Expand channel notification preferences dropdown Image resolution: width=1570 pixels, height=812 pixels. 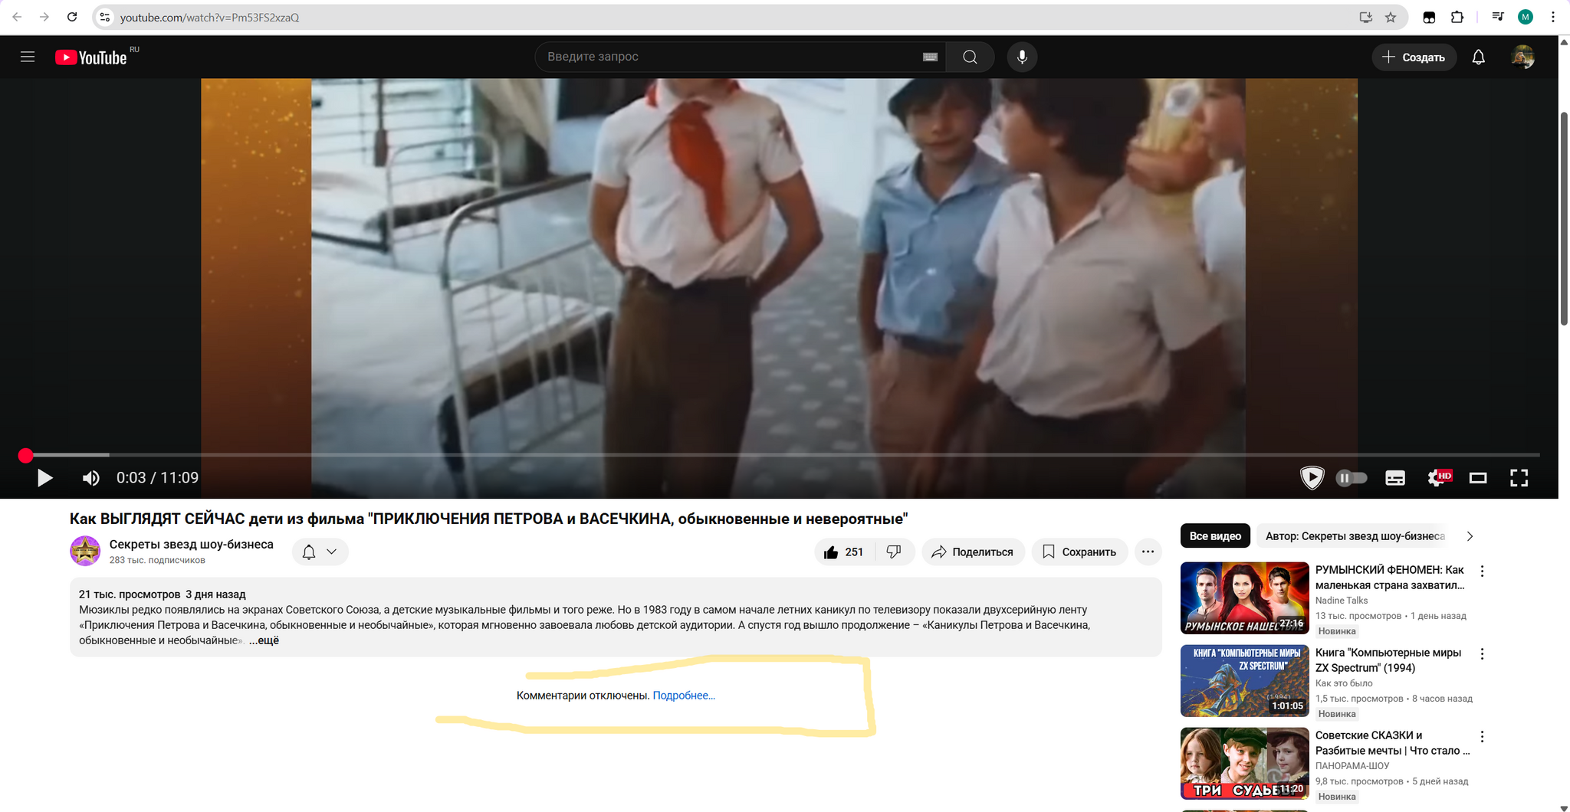tap(320, 552)
